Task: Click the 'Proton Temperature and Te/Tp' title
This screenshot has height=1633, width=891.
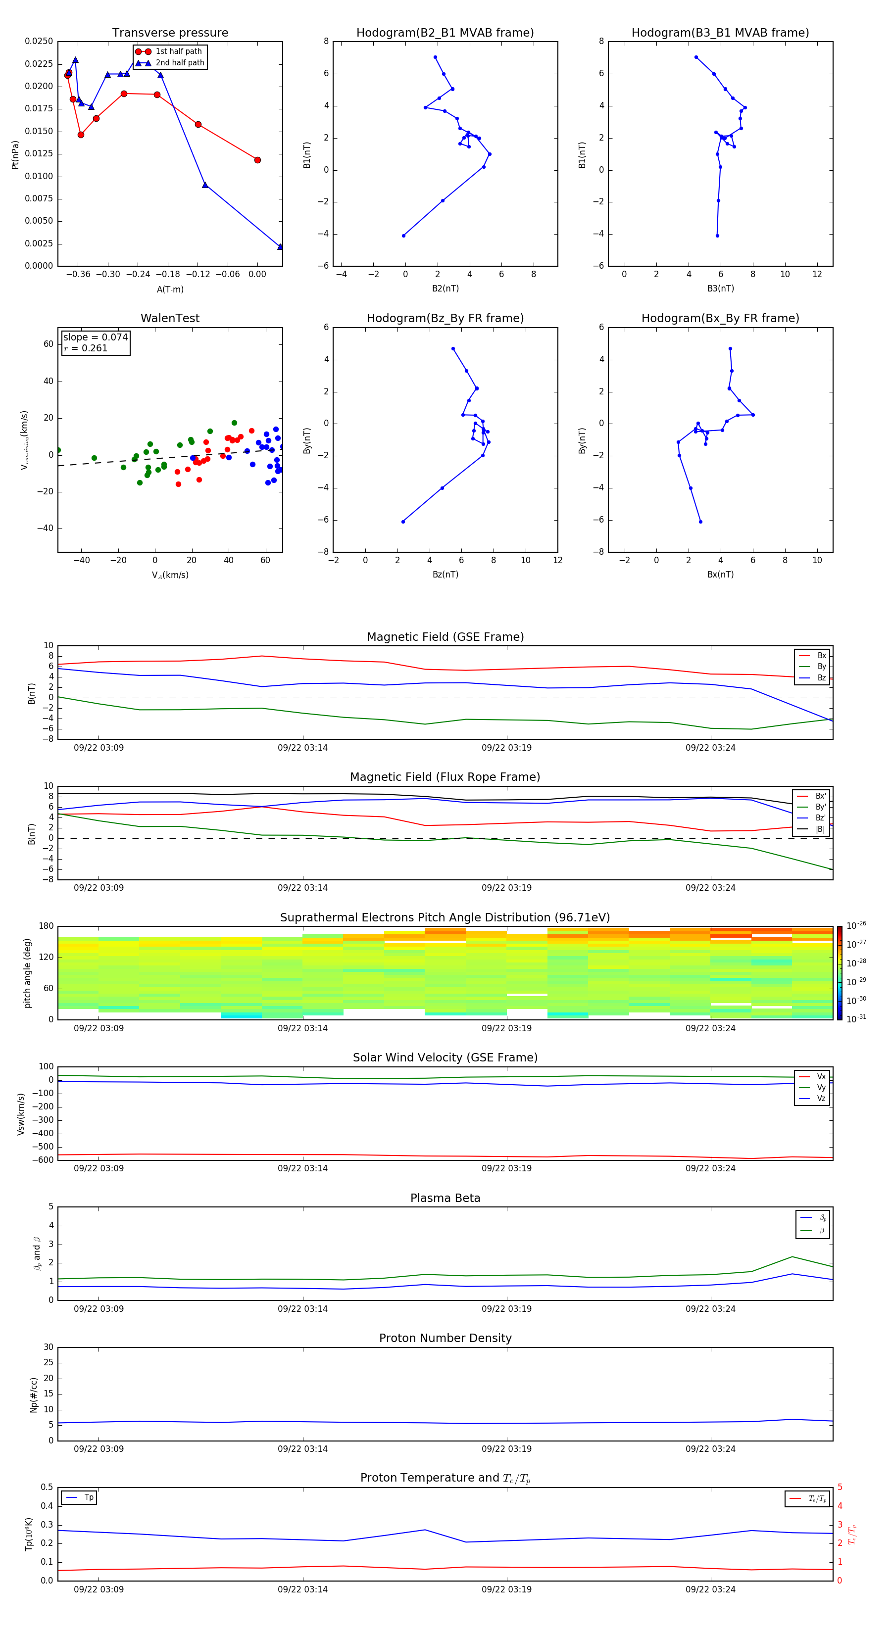Action: point(445,1478)
